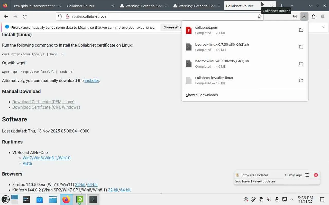Image resolution: width=329 pixels, height=205 pixels.
Task: Close the raw.githubusercontent.com tab
Action: (60, 6)
